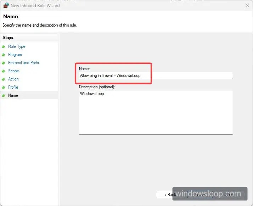Click the green bullet beside Action
253x206 pixels.
pos(4,79)
